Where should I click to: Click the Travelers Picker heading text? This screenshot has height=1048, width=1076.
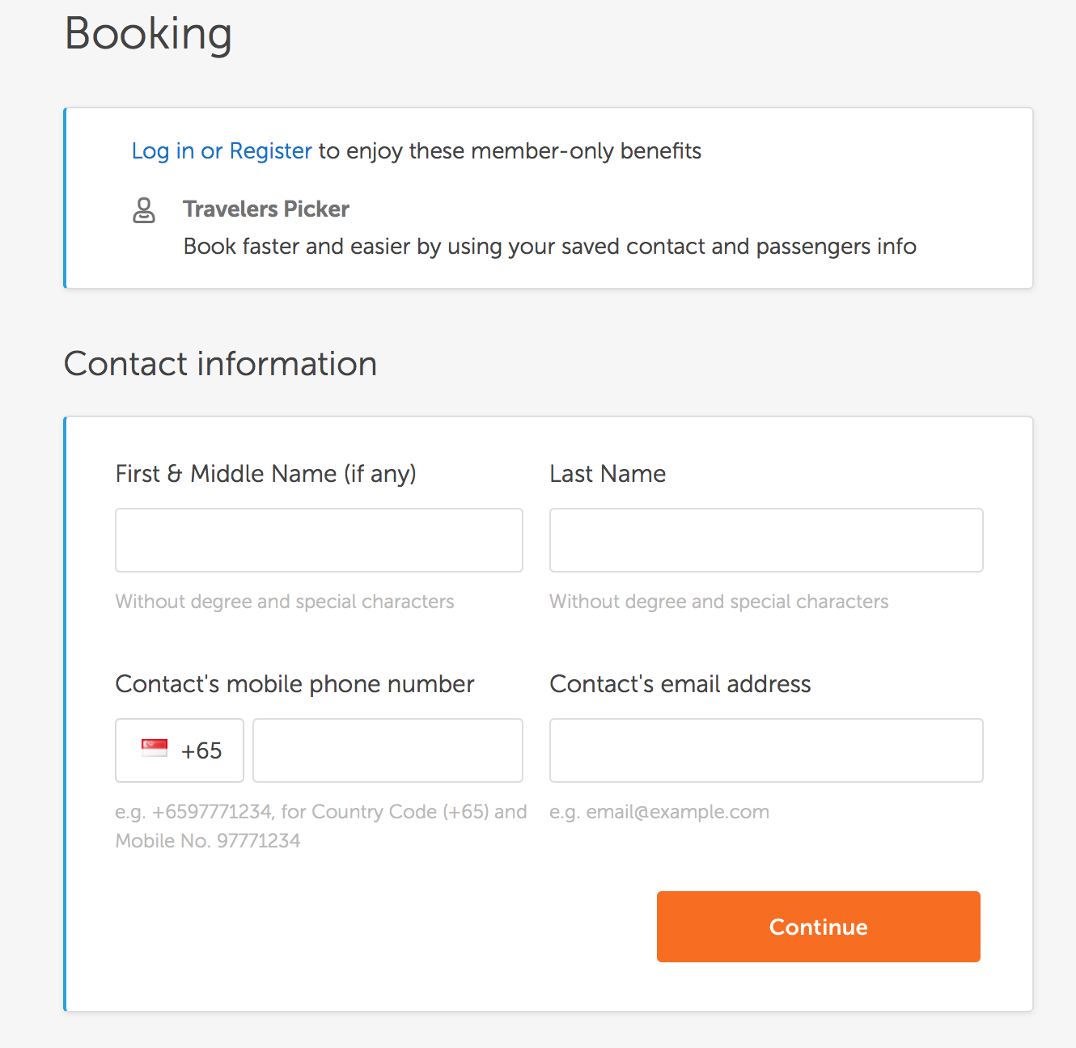click(x=265, y=209)
